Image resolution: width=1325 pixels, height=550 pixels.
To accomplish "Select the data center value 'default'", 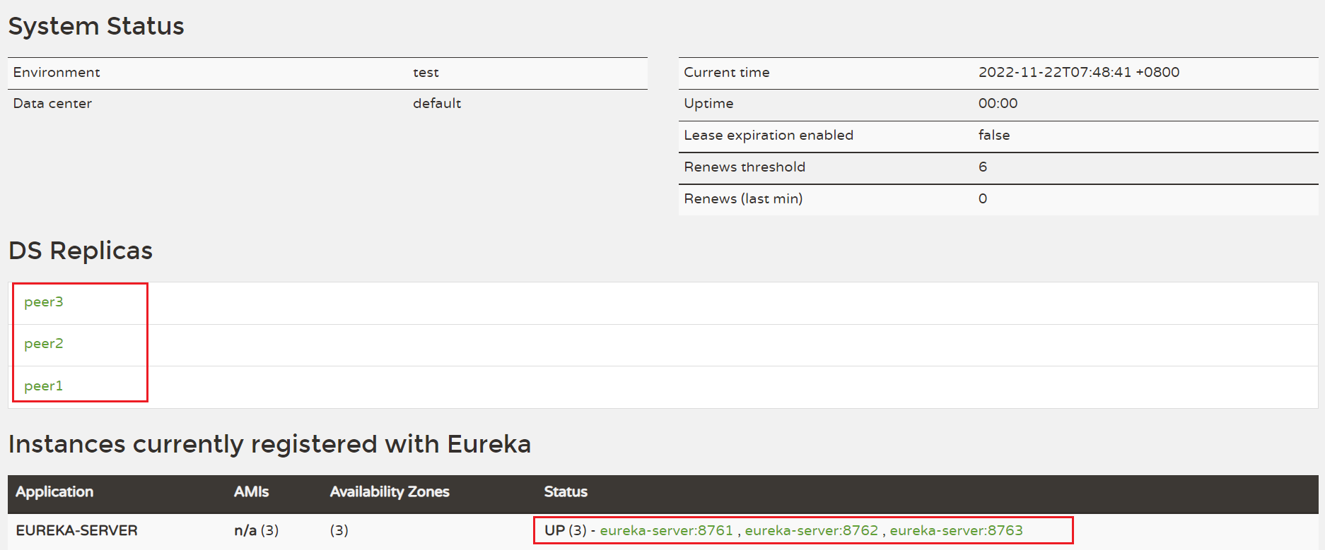I will coord(437,103).
